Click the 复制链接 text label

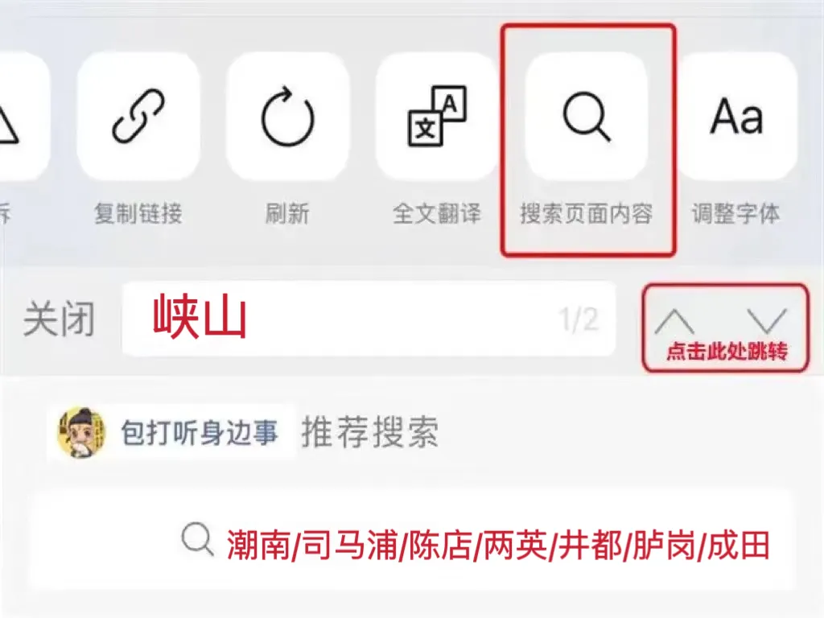138,214
